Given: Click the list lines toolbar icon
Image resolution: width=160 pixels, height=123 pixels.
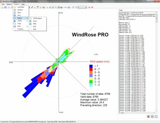Looking at the screenshot, I should (x=9, y=7).
